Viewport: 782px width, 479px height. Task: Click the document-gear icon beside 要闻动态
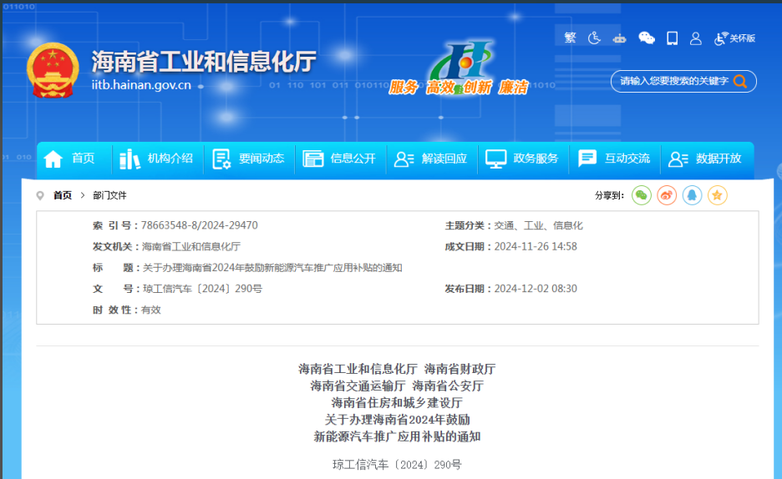pos(221,159)
